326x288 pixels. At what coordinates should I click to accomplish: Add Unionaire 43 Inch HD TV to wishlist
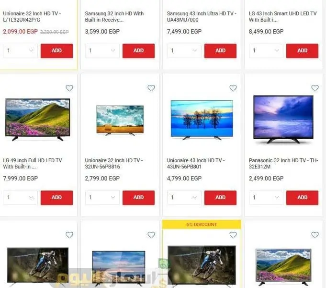tap(233, 88)
